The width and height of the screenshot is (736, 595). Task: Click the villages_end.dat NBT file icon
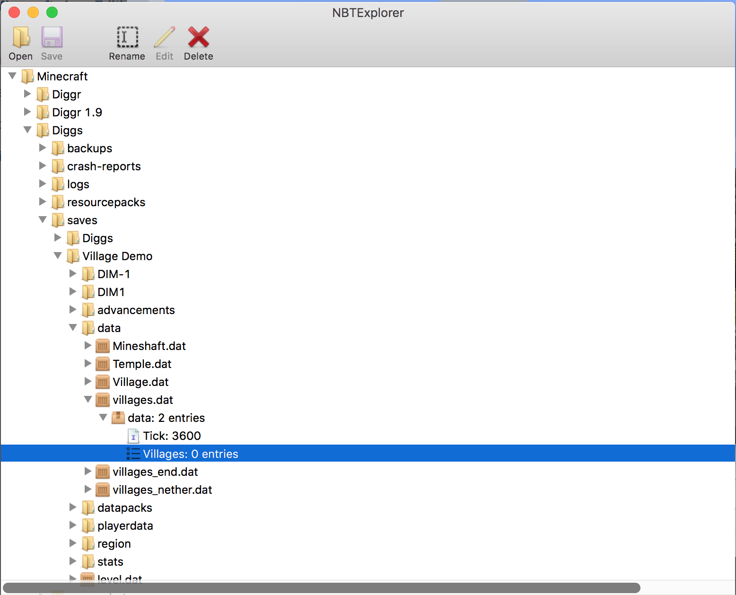(103, 472)
